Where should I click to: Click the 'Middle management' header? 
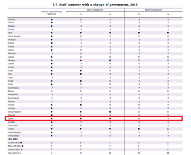click(x=153, y=10)
